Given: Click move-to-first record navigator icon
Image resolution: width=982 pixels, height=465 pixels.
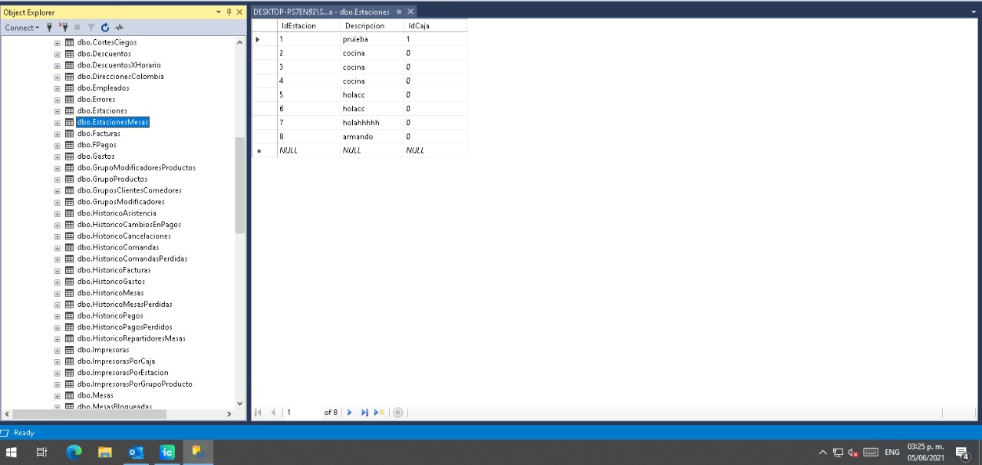Looking at the screenshot, I should coord(259,413).
